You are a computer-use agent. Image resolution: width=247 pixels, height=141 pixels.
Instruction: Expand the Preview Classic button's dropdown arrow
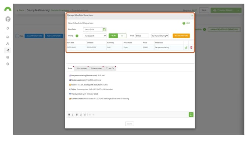pos(239,10)
